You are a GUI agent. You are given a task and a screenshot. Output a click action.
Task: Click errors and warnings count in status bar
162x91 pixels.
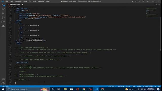coord(5,86)
